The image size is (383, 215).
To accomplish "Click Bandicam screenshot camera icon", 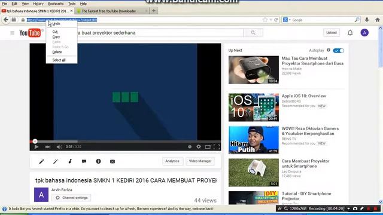I will click(x=355, y=208).
